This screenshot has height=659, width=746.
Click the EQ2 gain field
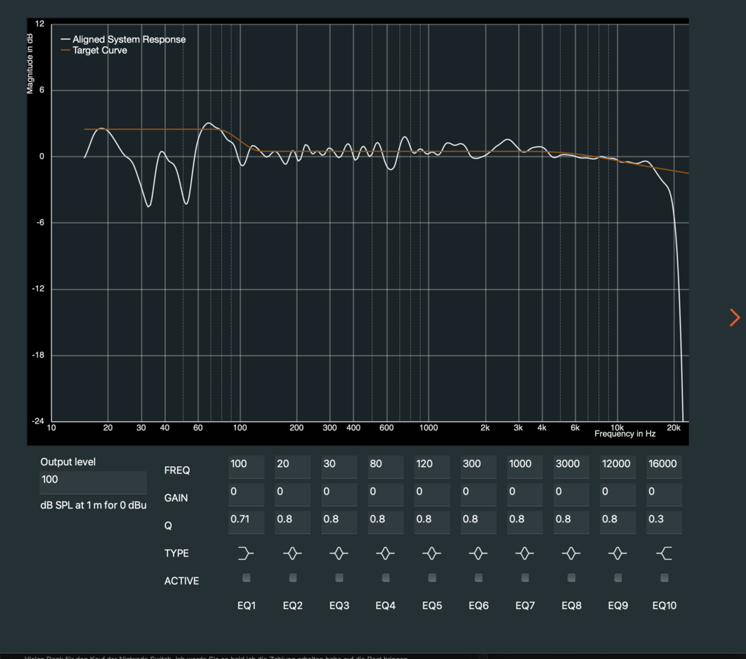pos(292,494)
